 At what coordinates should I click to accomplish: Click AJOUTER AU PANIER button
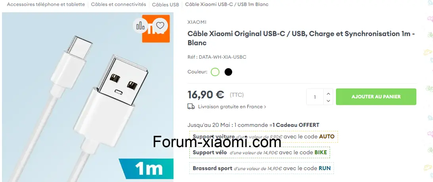point(376,97)
